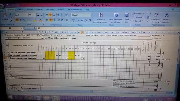Switch to the Разметка страницы tab
180x101 pixels.
(35, 10)
